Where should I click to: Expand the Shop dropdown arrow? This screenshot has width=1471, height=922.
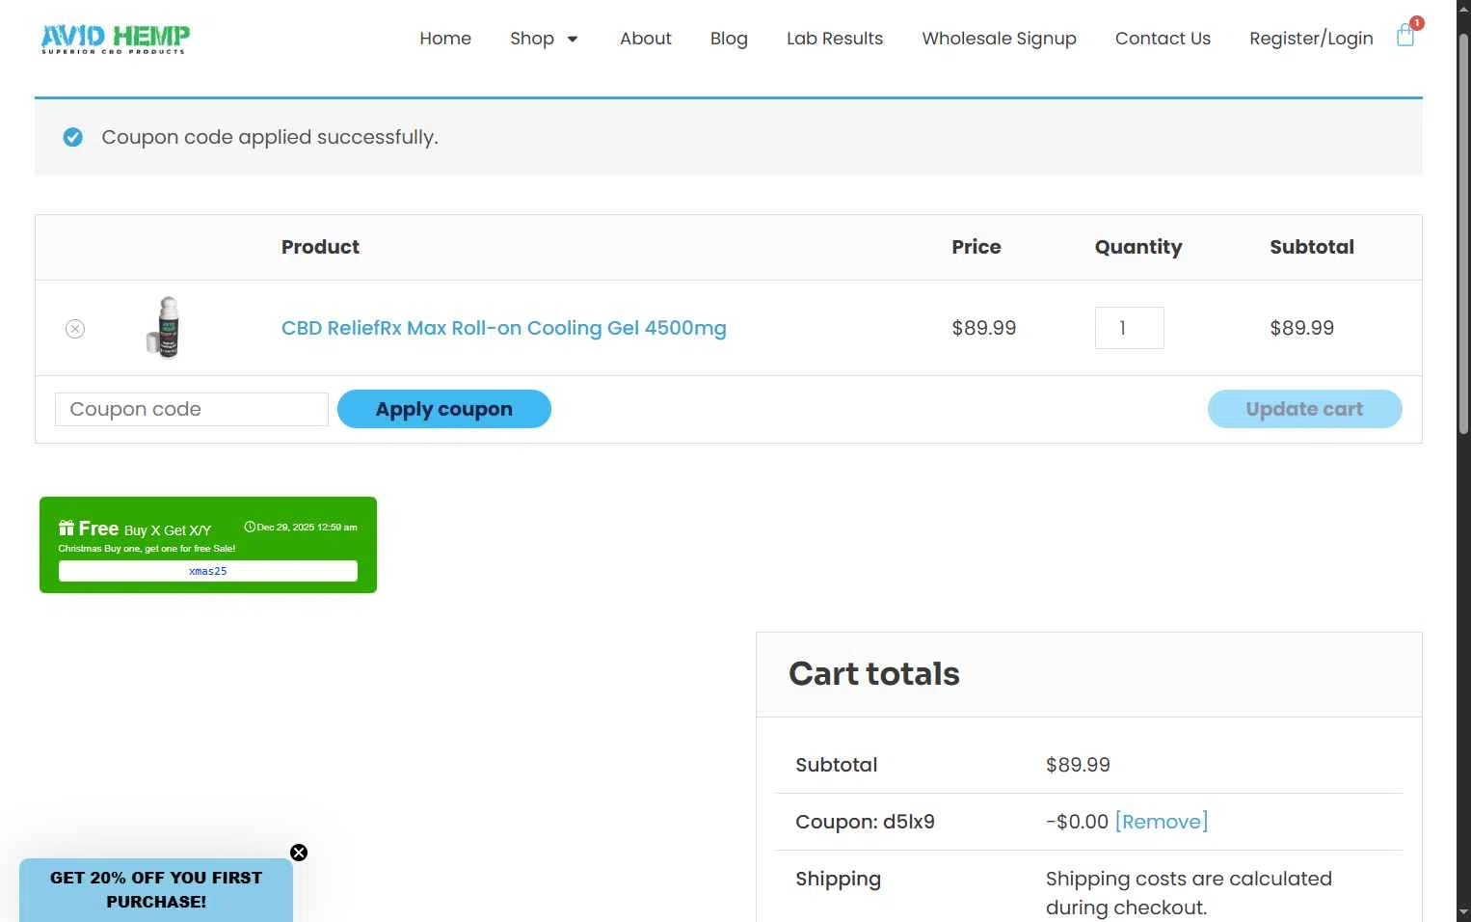[573, 40]
